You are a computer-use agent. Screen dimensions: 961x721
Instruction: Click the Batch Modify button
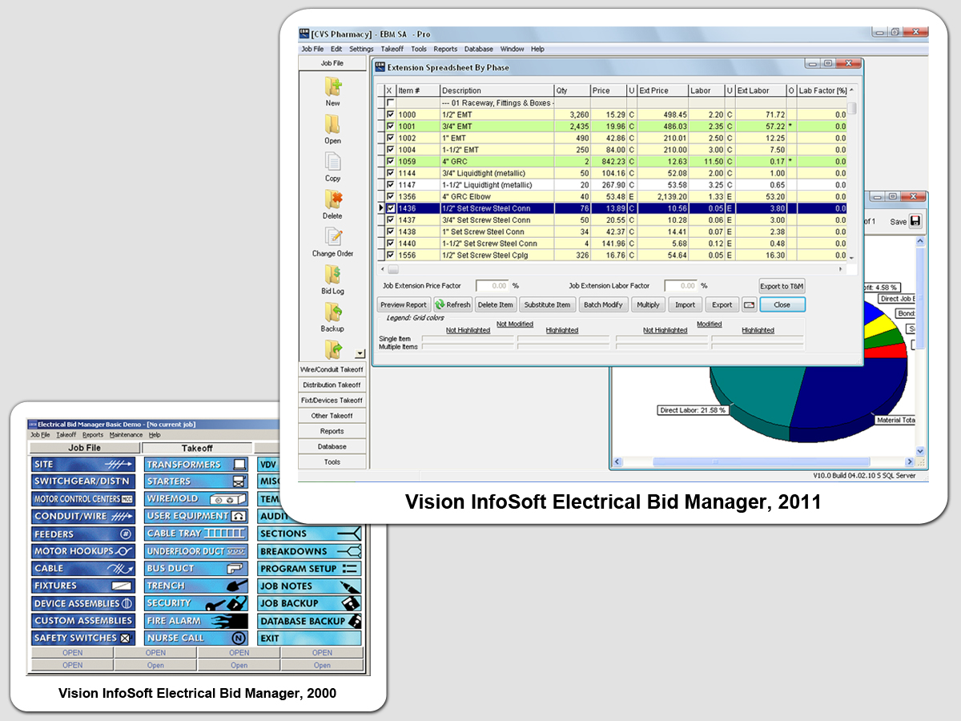tap(604, 304)
